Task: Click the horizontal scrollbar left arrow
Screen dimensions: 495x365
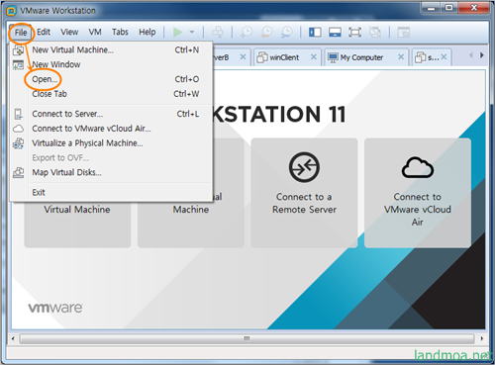Action: [13, 338]
